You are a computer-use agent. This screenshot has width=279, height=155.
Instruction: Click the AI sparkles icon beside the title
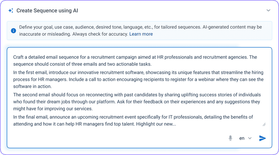10,10
